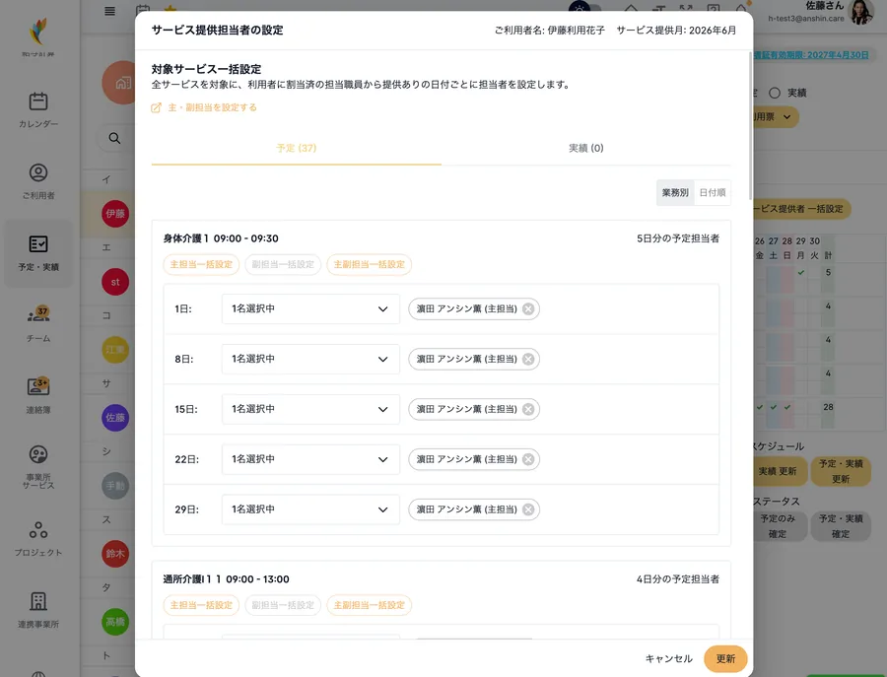Switch to the 予定 (37) tab
887x677 pixels.
(297, 148)
